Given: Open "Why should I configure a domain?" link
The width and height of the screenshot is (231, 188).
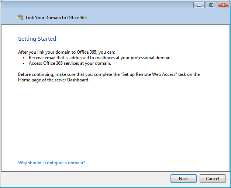Looking at the screenshot, I should [x=51, y=163].
